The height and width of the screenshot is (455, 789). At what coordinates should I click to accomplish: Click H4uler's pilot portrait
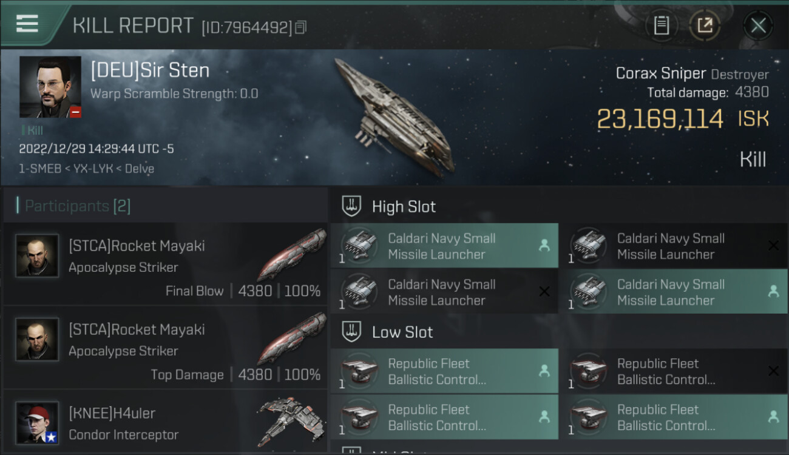click(x=37, y=423)
